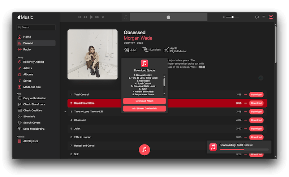Select 'Crossing State Lines' in Download Queue

(x=143, y=86)
